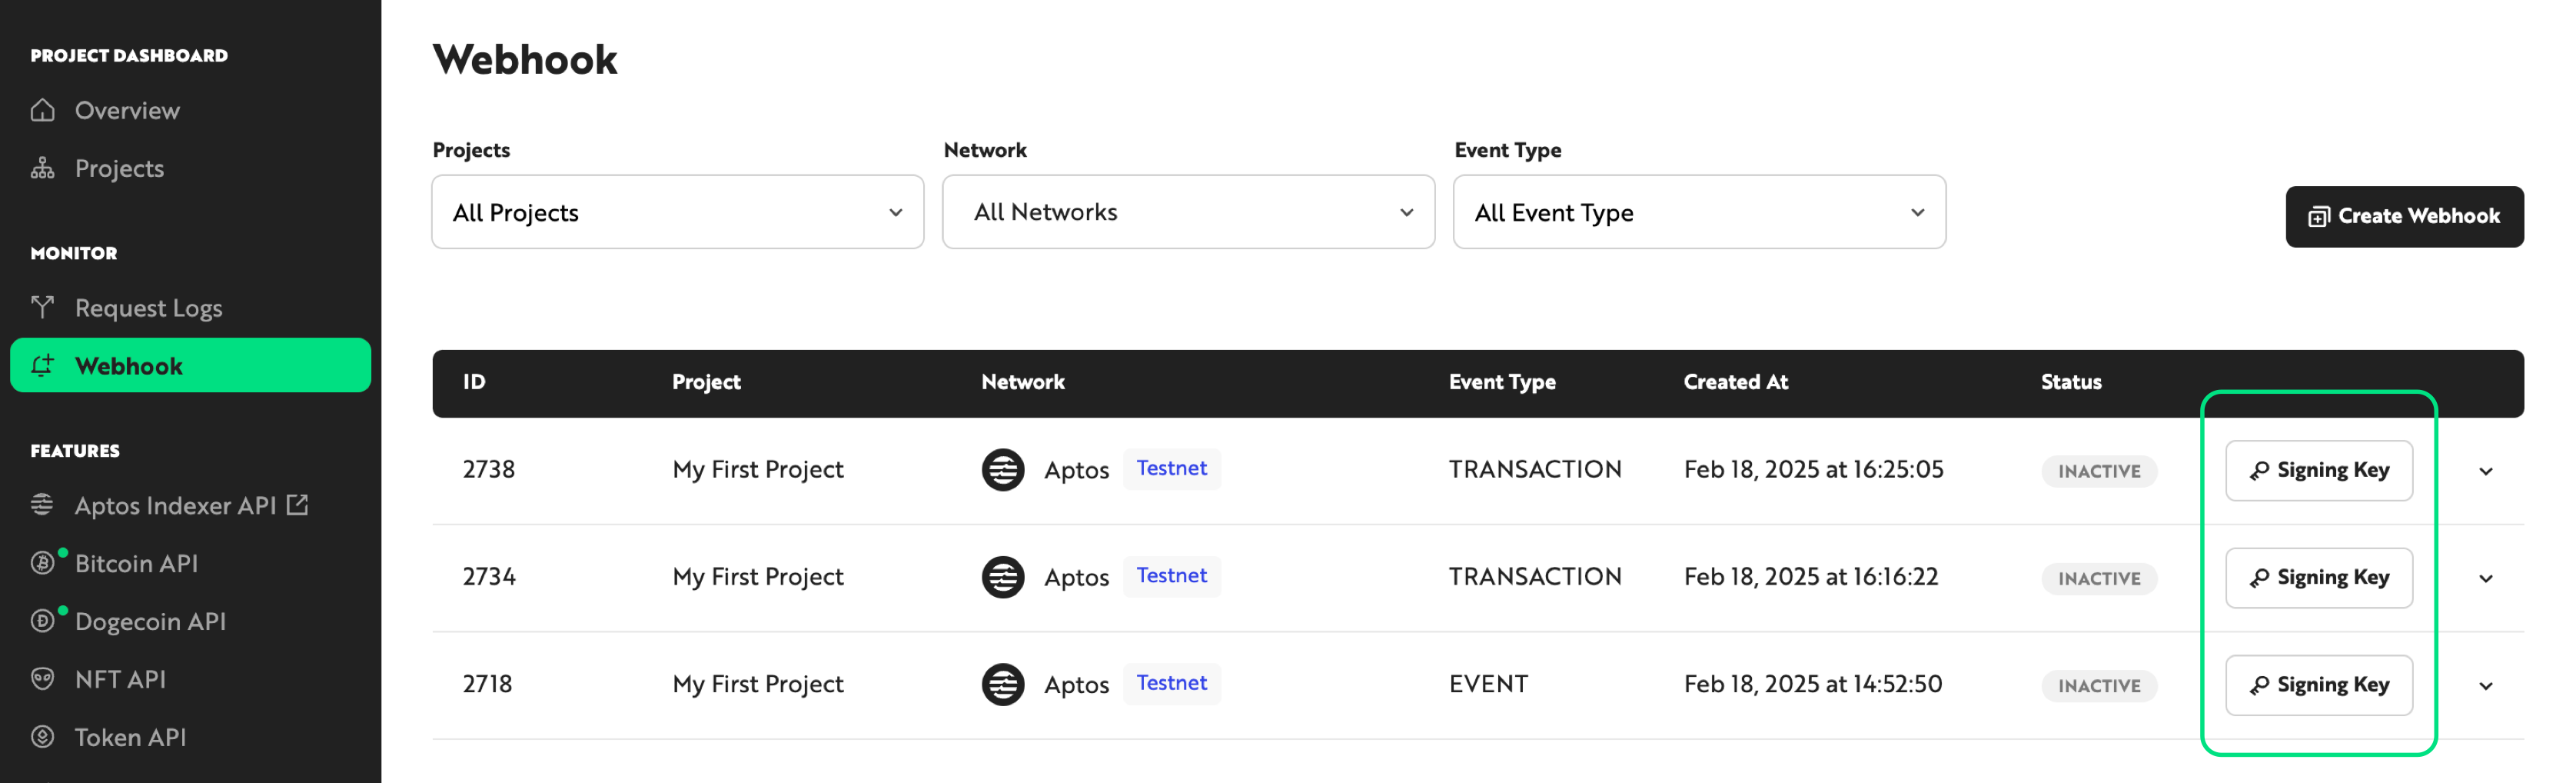Click Aptos logo in webhook 2738 row
Viewport: 2576px width, 783px height.
1002,470
